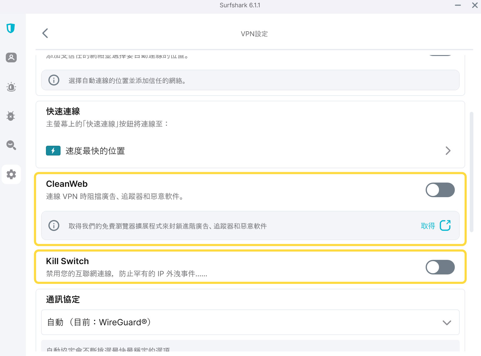This screenshot has height=356, width=481.
Task: Click the 取得 link for browser extension
Action: (428, 226)
